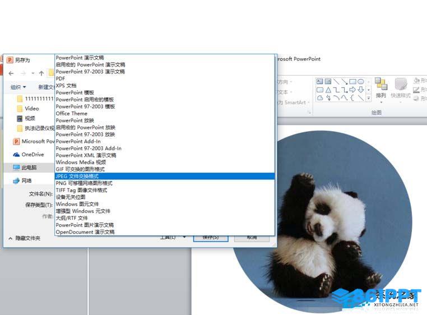Select the vertical text box shape
This screenshot has width=427, height=315.
click(328, 81)
